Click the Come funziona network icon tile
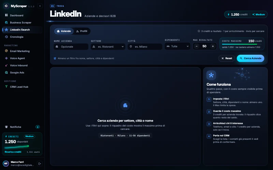The width and height of the screenshot is (273, 170). (211, 75)
